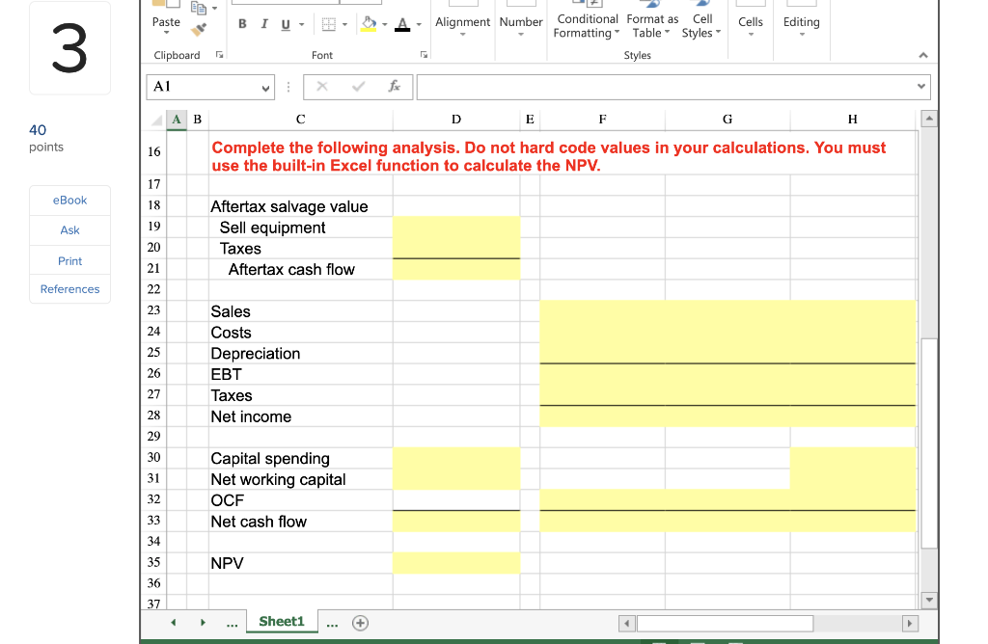
Task: Open the Borders dropdown arrow
Action: 344,24
